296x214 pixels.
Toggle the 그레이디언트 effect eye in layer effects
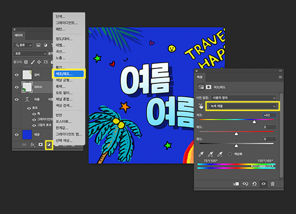tap(34, 120)
